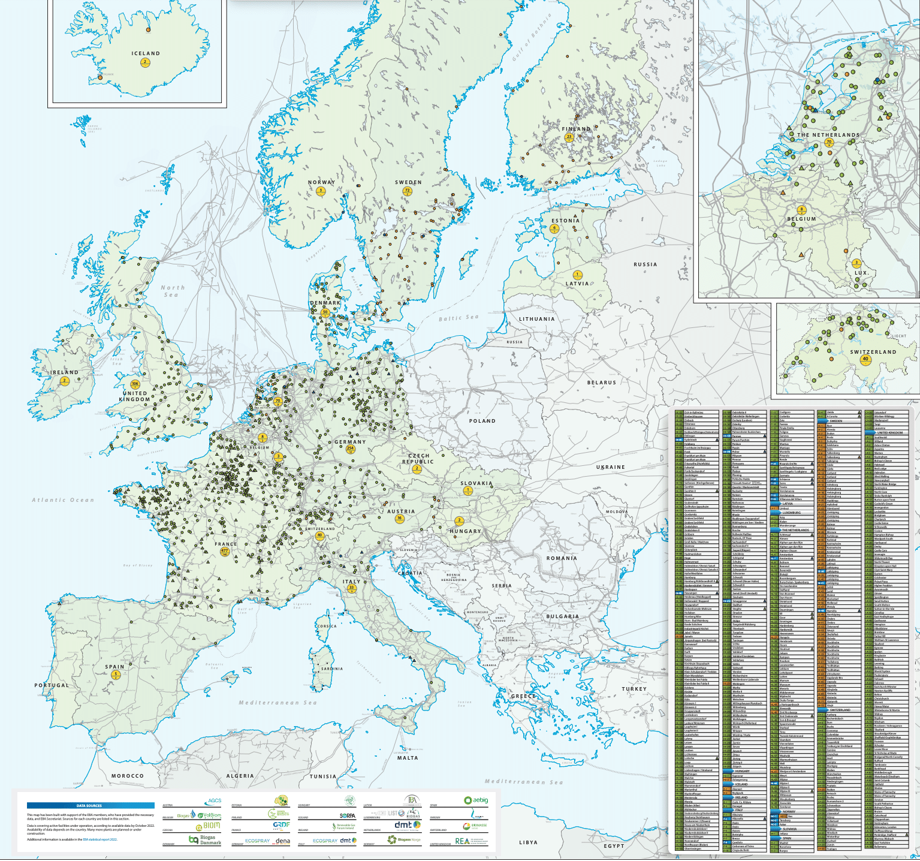Select the SWEDEN section header in plant list
The width and height of the screenshot is (920, 861).
pos(839,421)
